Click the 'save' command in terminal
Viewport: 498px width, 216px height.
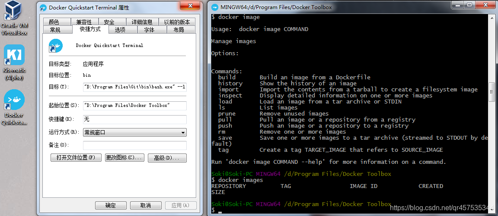225,138
